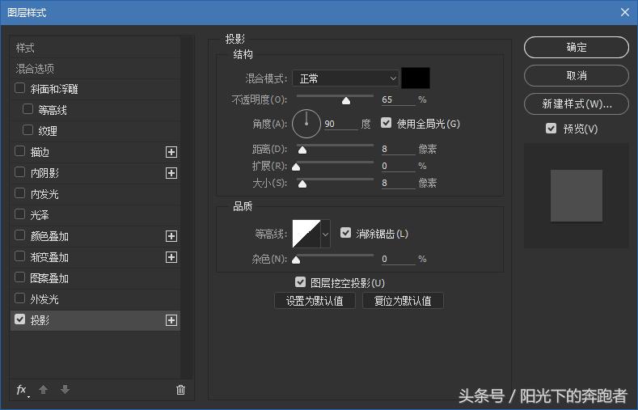Toggle 消除锯齿 checkbox
This screenshot has width=638, height=410.
(345, 233)
